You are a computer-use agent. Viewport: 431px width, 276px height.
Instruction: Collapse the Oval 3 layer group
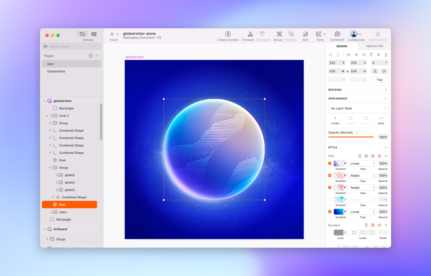(x=47, y=115)
